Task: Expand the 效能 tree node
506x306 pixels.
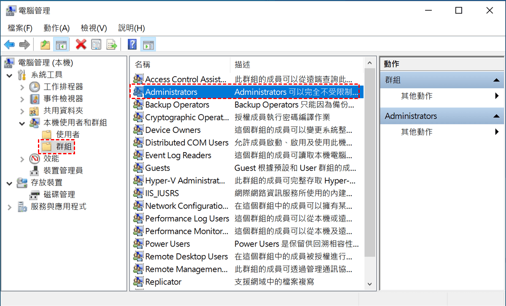Action: [x=22, y=159]
